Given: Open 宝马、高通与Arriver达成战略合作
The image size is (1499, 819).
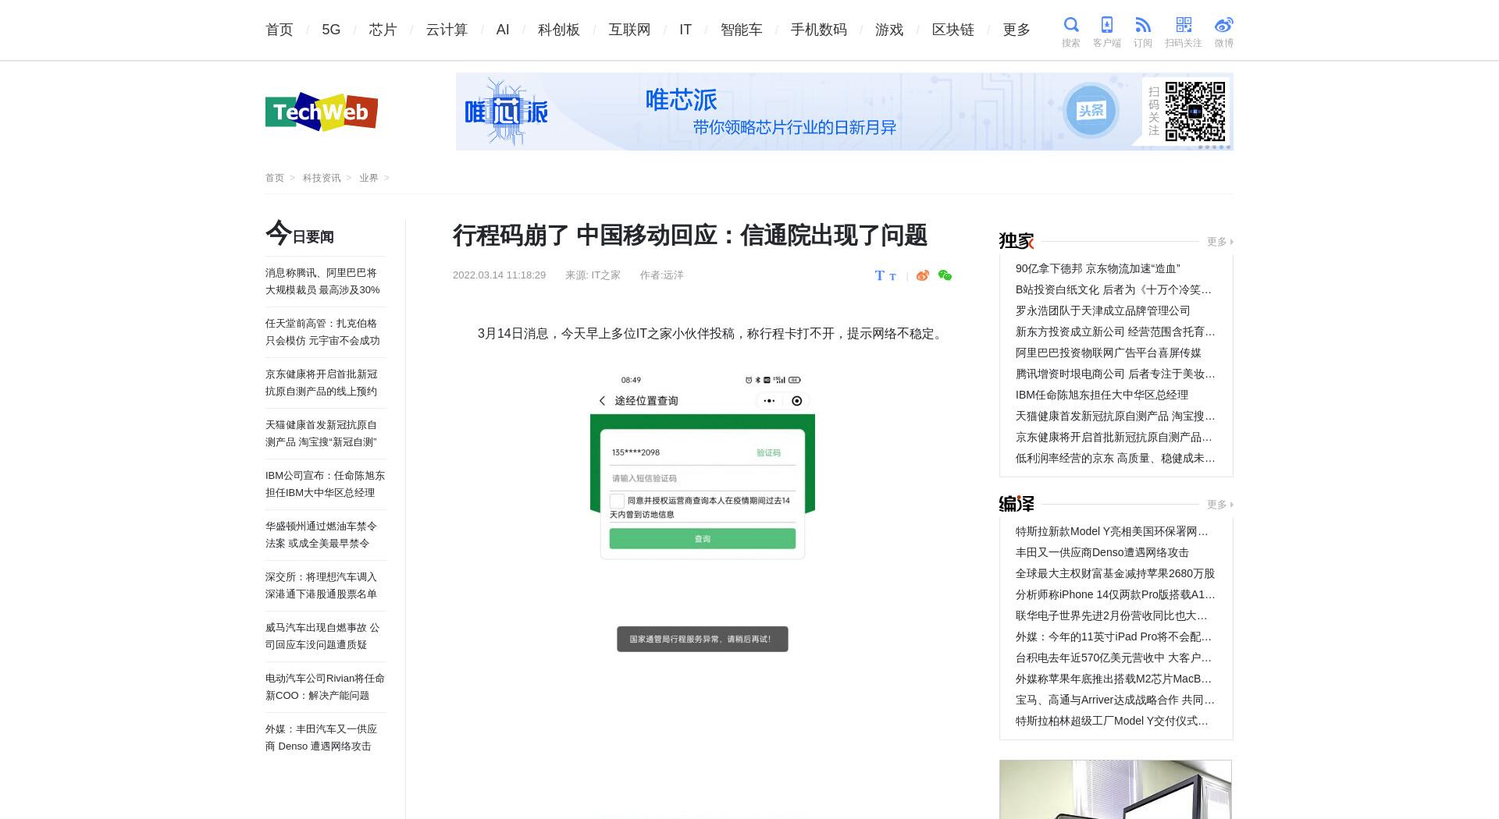Looking at the screenshot, I should [x=1115, y=700].
